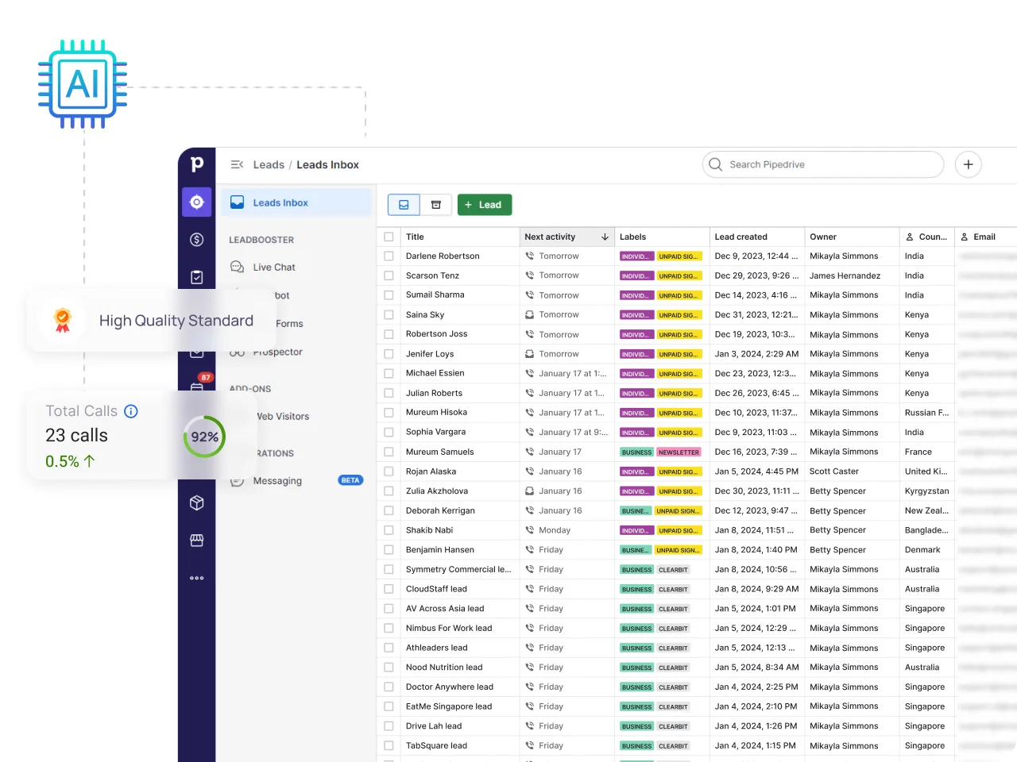The image size is (1017, 762).
Task: Open the Marketplace store icon in sidebar
Action: [x=197, y=541]
